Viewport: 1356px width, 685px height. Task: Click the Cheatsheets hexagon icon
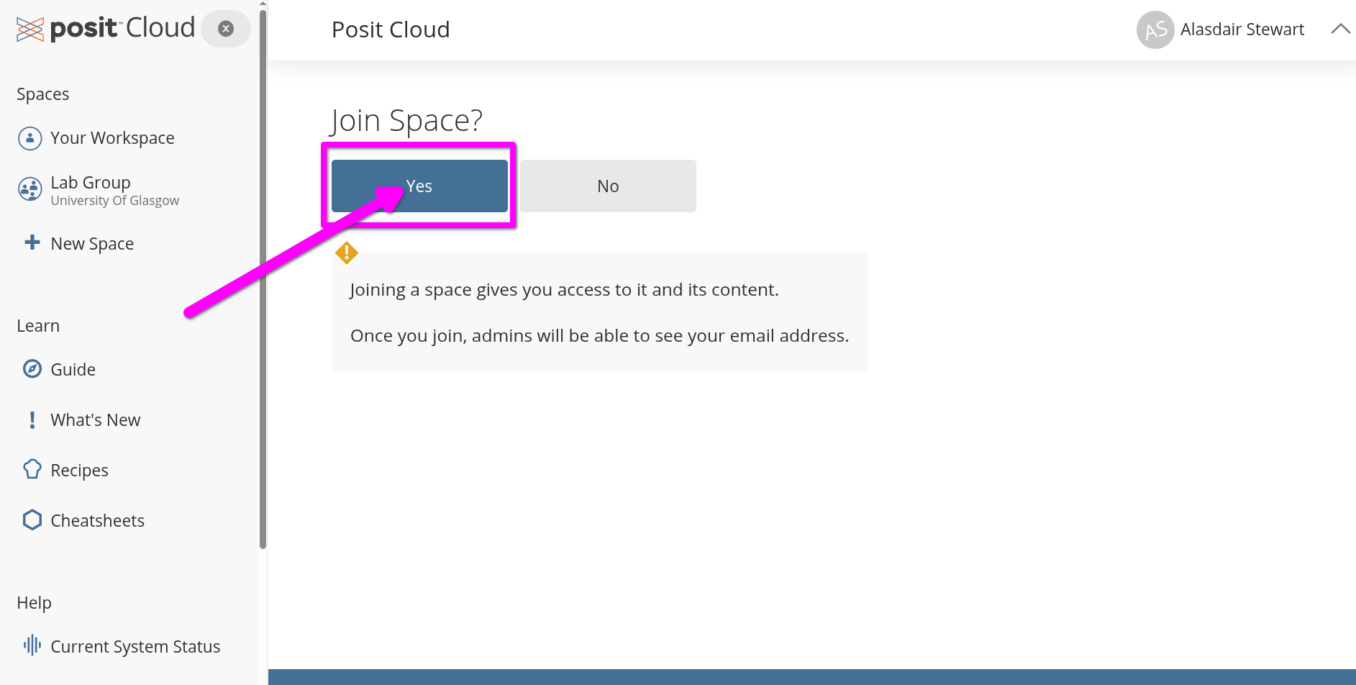pos(32,520)
